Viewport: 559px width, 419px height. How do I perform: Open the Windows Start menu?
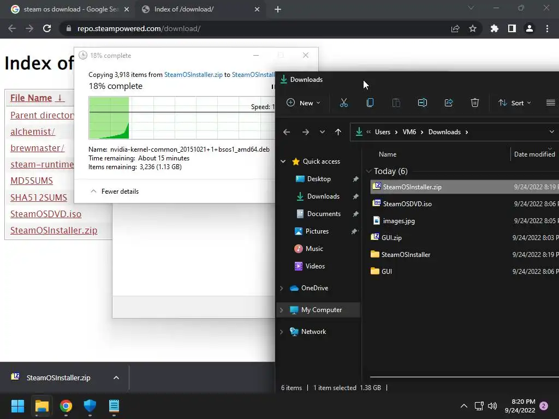(17, 406)
